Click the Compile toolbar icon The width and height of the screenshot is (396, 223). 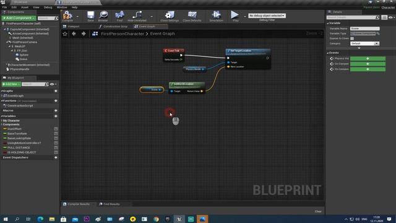point(67,16)
